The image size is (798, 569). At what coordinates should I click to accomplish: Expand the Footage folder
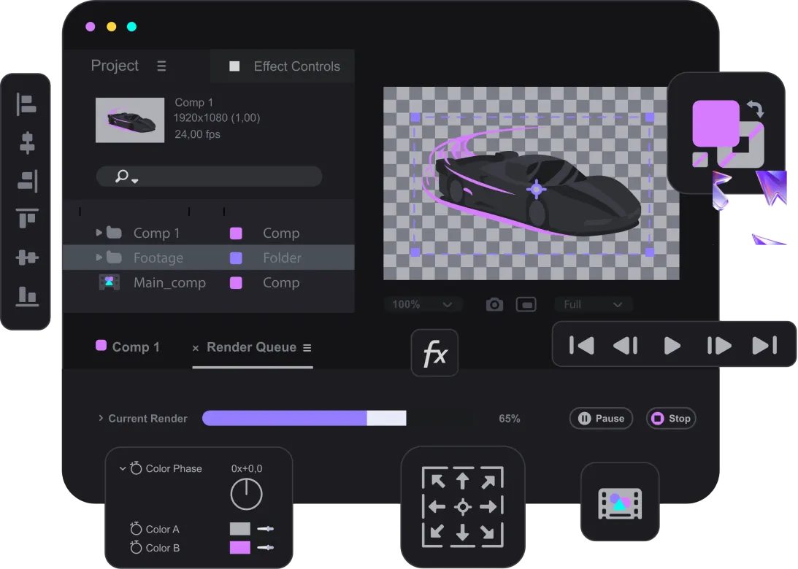click(x=99, y=258)
